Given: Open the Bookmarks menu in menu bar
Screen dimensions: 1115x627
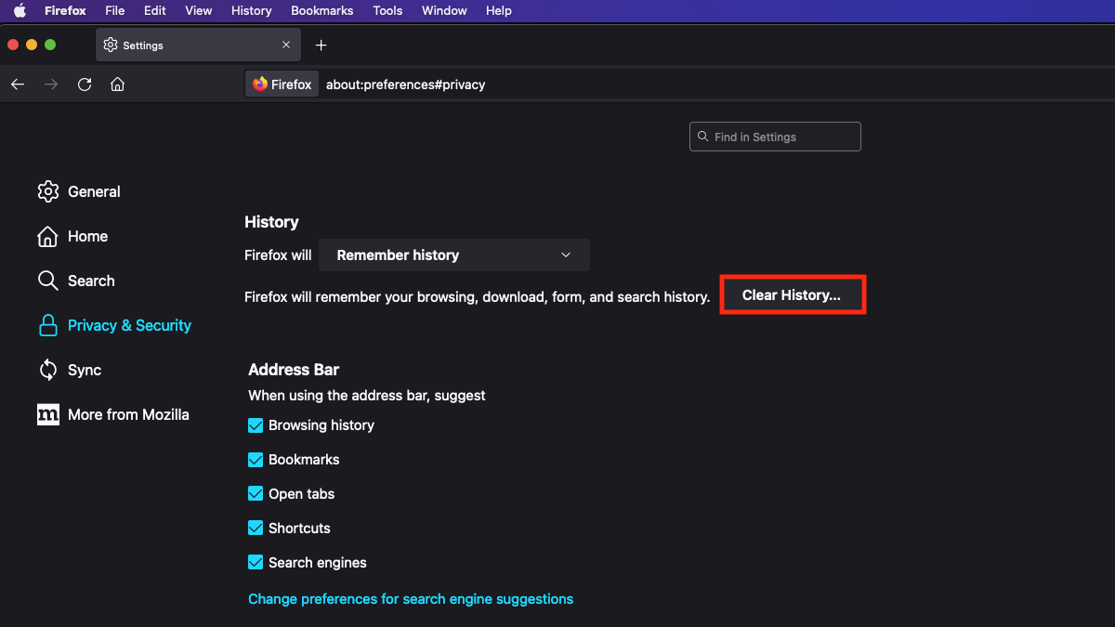Looking at the screenshot, I should [321, 11].
